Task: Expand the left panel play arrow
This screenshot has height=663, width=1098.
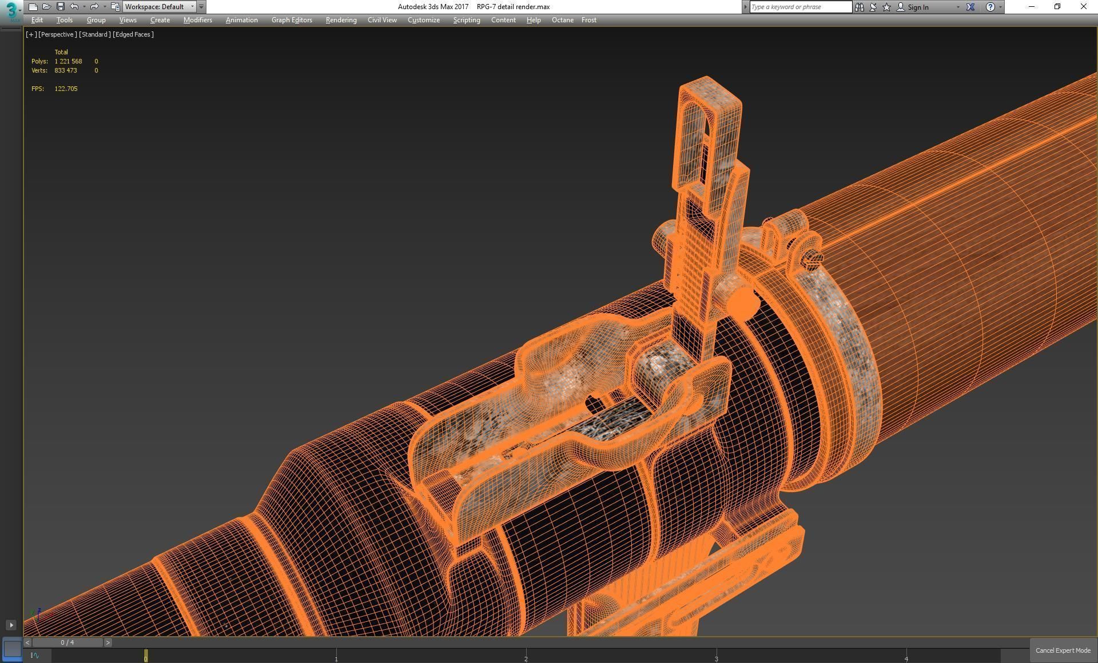Action: pyautogui.click(x=11, y=625)
